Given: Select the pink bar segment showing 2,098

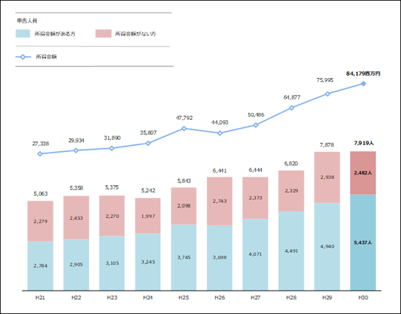Looking at the screenshot, I should click(x=184, y=206).
